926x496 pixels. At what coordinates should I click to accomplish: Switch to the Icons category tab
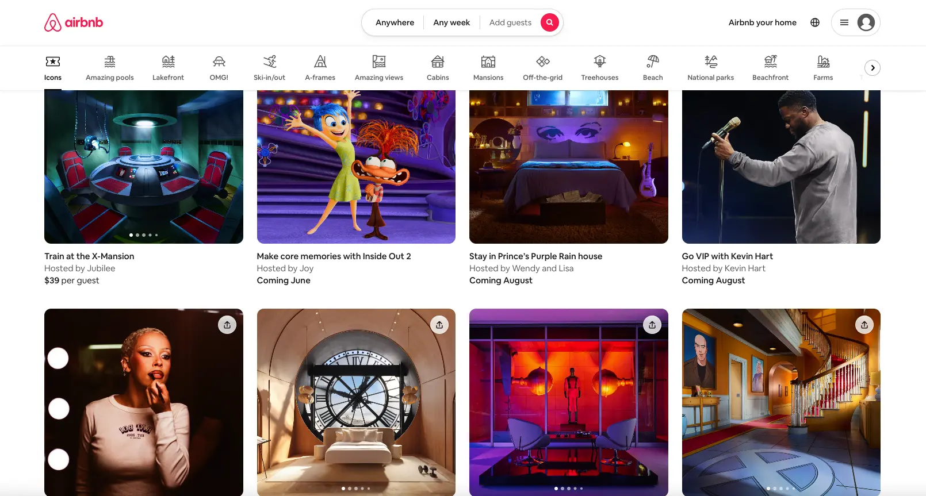[53, 68]
